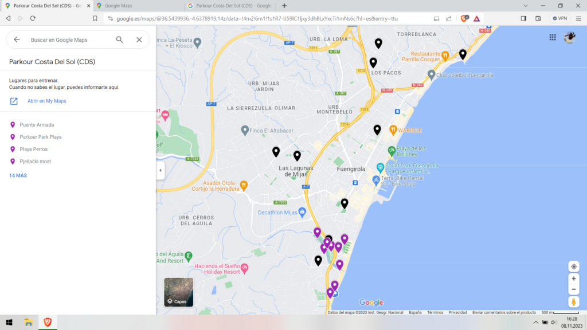Select the Street View pegman icon
The image size is (587, 330).
pos(574,302)
